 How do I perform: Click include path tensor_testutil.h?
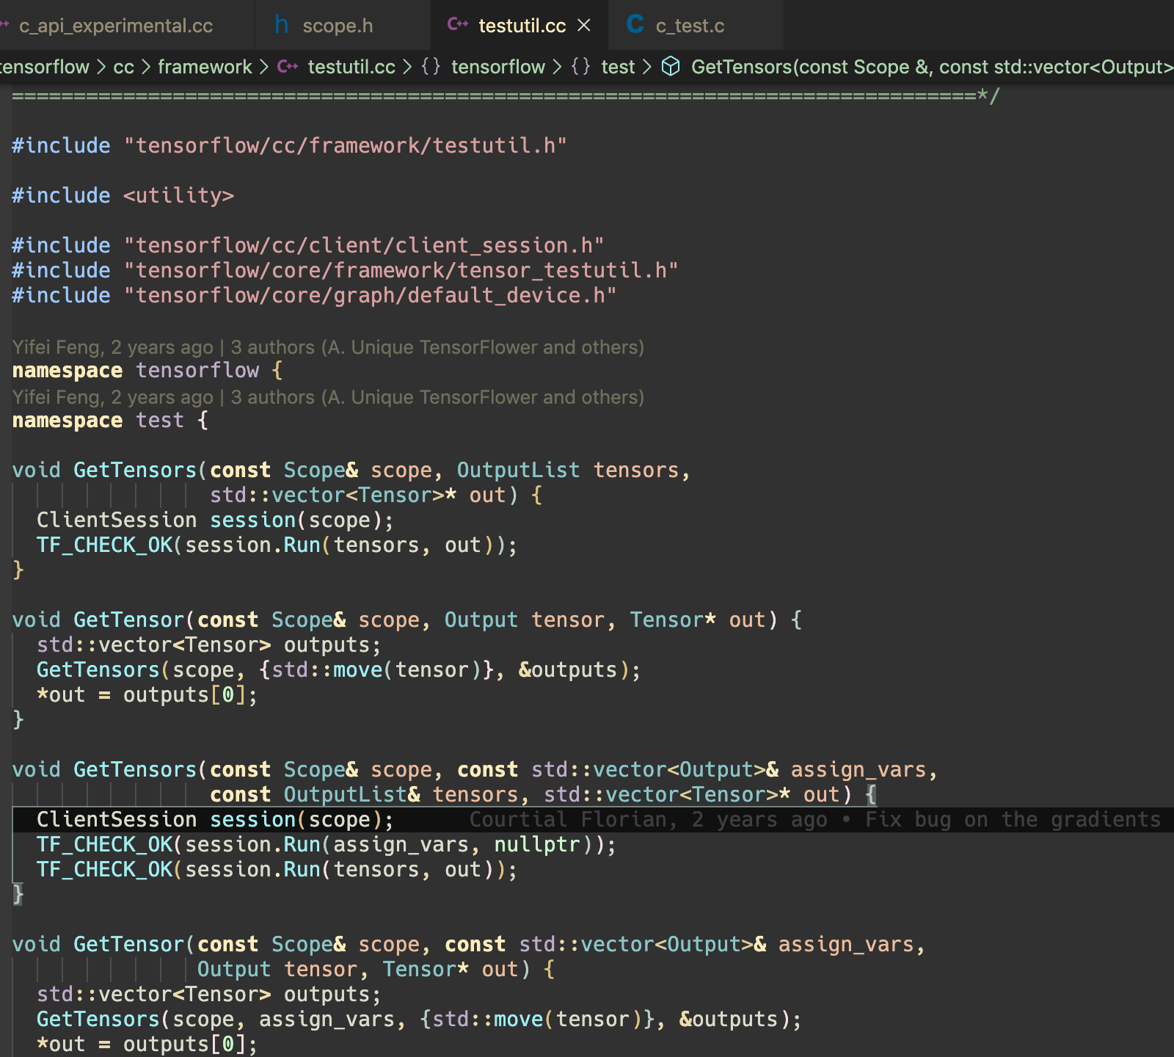400,270
